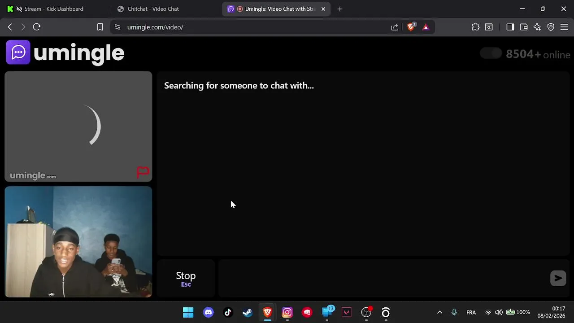Open TikTok from the taskbar
Screen dimensions: 574x323
(x=228, y=312)
